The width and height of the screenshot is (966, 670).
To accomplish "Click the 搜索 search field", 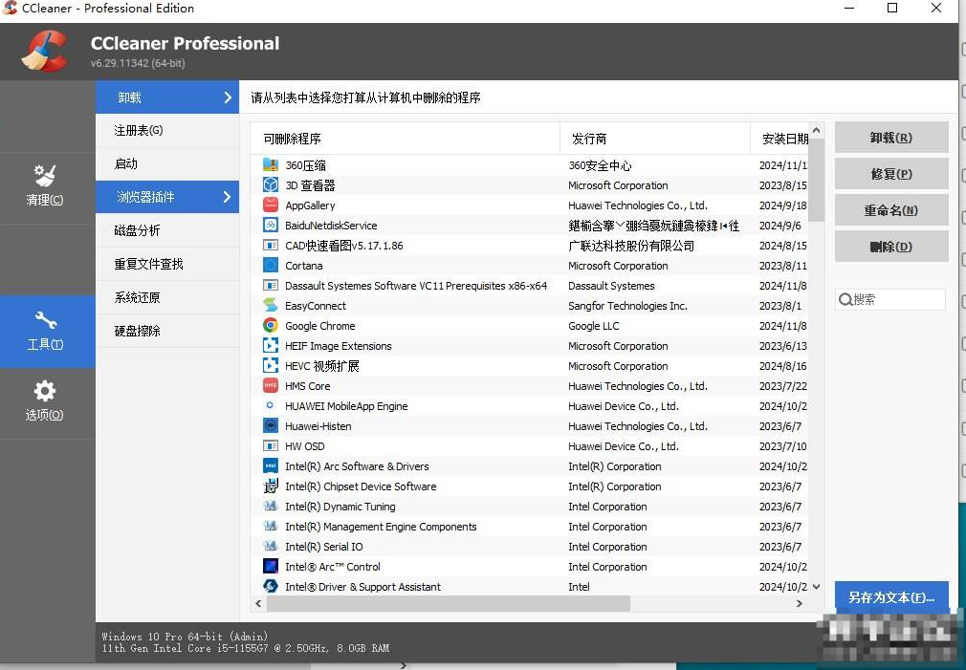I will pyautogui.click(x=896, y=299).
